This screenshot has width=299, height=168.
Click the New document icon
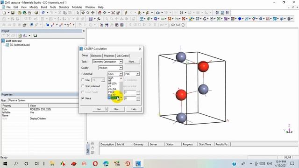click(x=4, y=13)
